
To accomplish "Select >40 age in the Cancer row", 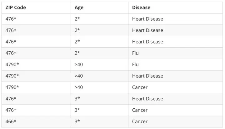I will [x=79, y=87].
